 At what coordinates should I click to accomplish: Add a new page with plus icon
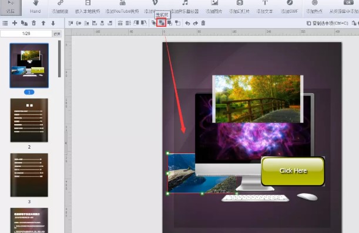point(15,23)
